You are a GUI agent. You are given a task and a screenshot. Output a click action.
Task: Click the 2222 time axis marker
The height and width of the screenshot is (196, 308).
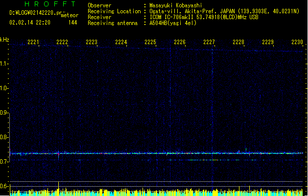[x=62, y=42]
